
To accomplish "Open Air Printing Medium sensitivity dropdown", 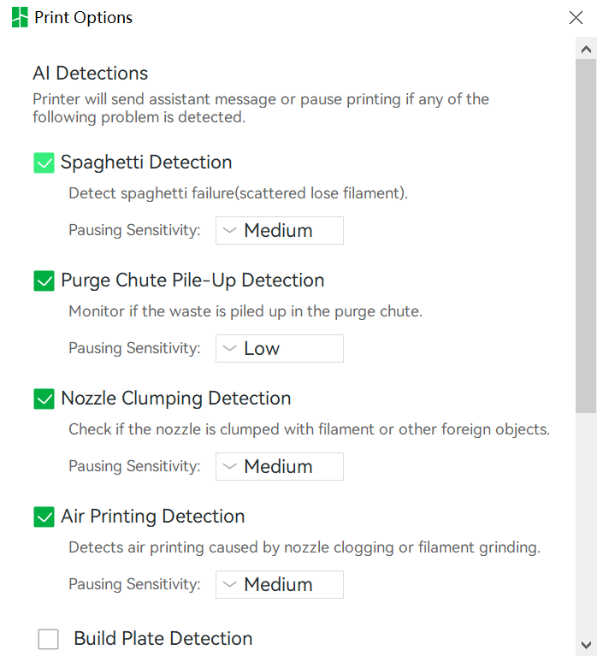I will tap(280, 584).
